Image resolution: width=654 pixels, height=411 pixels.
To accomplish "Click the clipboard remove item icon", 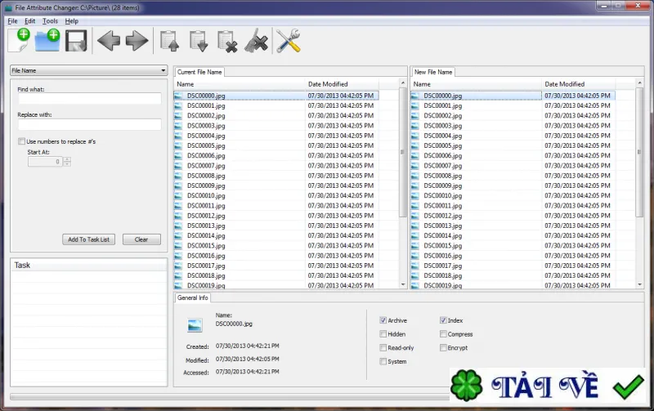I will click(x=227, y=42).
